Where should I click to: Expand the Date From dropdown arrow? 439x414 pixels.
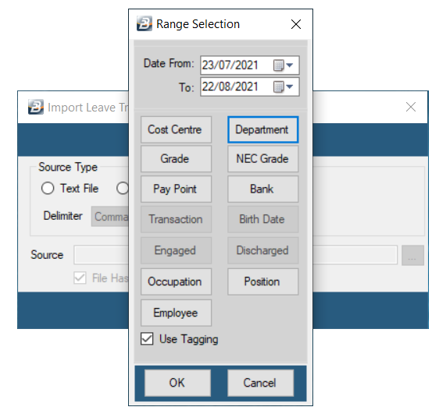click(290, 65)
